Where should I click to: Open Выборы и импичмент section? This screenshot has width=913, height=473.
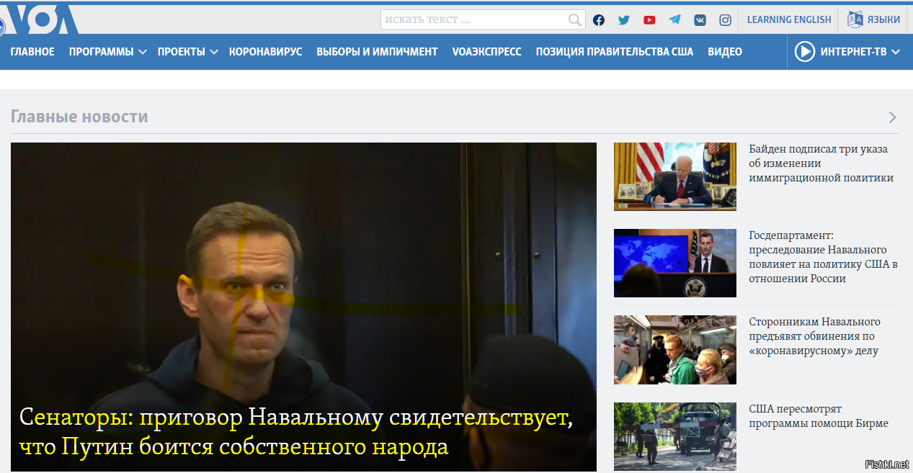(377, 52)
